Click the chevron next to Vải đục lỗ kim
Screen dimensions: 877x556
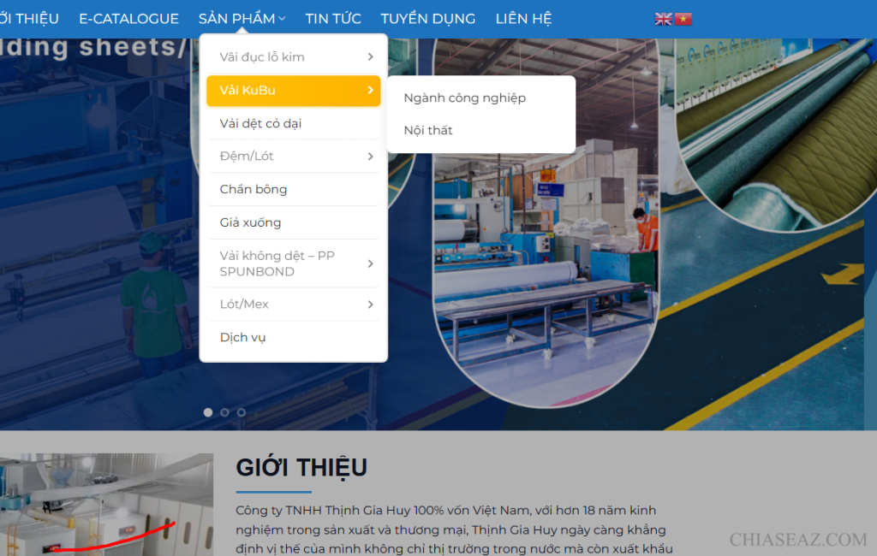point(372,57)
